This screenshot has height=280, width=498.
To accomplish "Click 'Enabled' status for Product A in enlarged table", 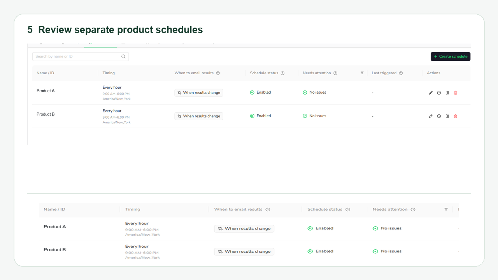I will (x=320, y=228).
